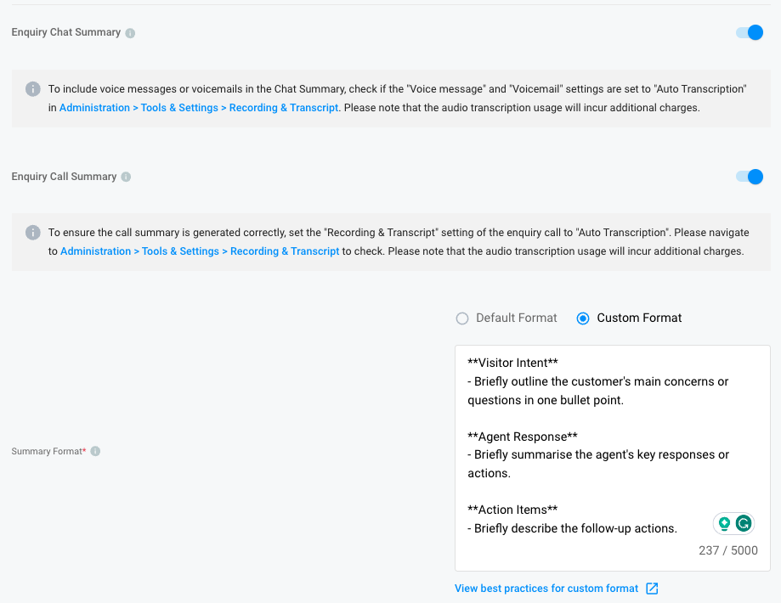Viewport: 781px width, 603px height.
Task: Open View best practices for custom format
Action: (x=546, y=589)
